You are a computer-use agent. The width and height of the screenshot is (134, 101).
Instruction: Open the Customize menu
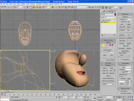(x=51, y=4)
